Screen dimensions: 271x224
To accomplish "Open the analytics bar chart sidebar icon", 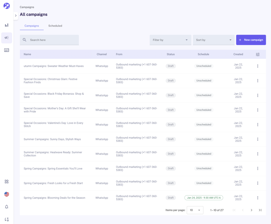I will (7, 25).
